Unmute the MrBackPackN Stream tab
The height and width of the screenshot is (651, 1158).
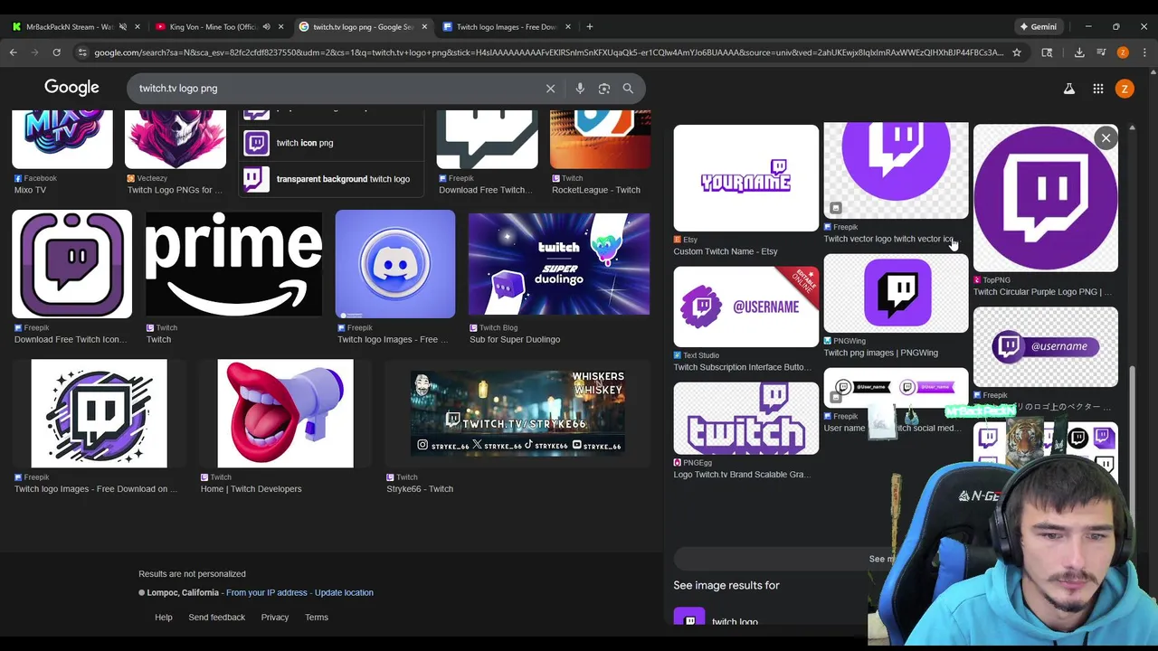coord(123,26)
